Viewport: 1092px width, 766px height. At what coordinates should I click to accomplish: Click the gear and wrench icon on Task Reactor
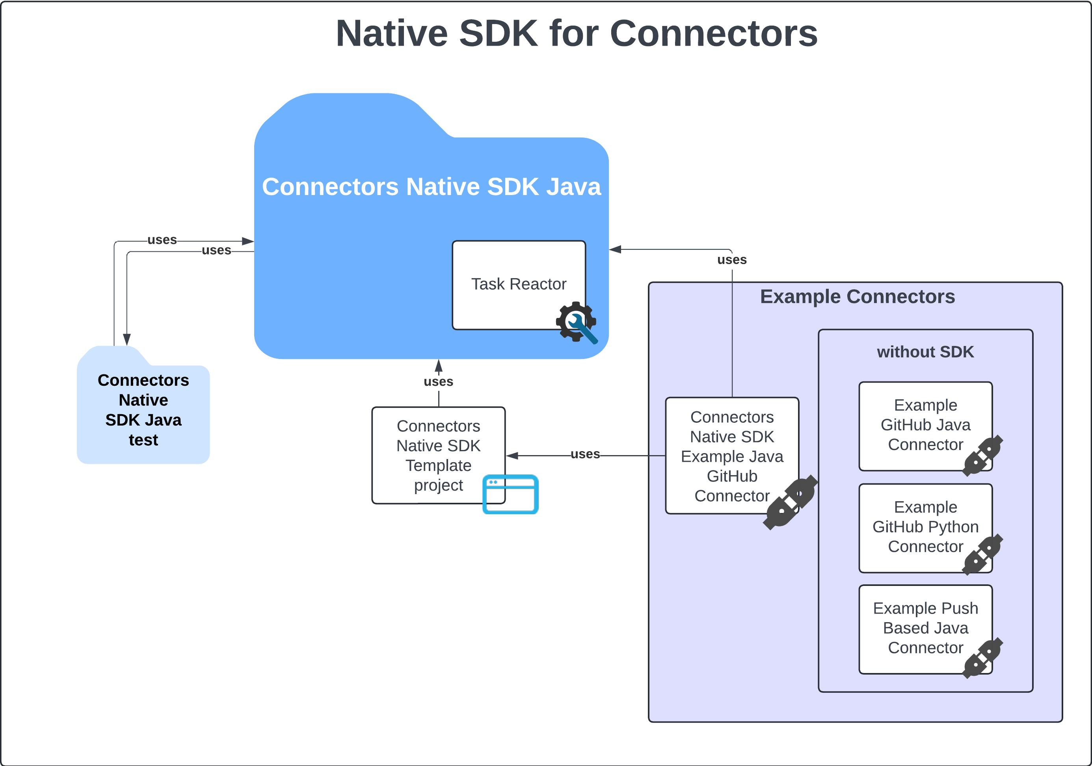tap(577, 322)
